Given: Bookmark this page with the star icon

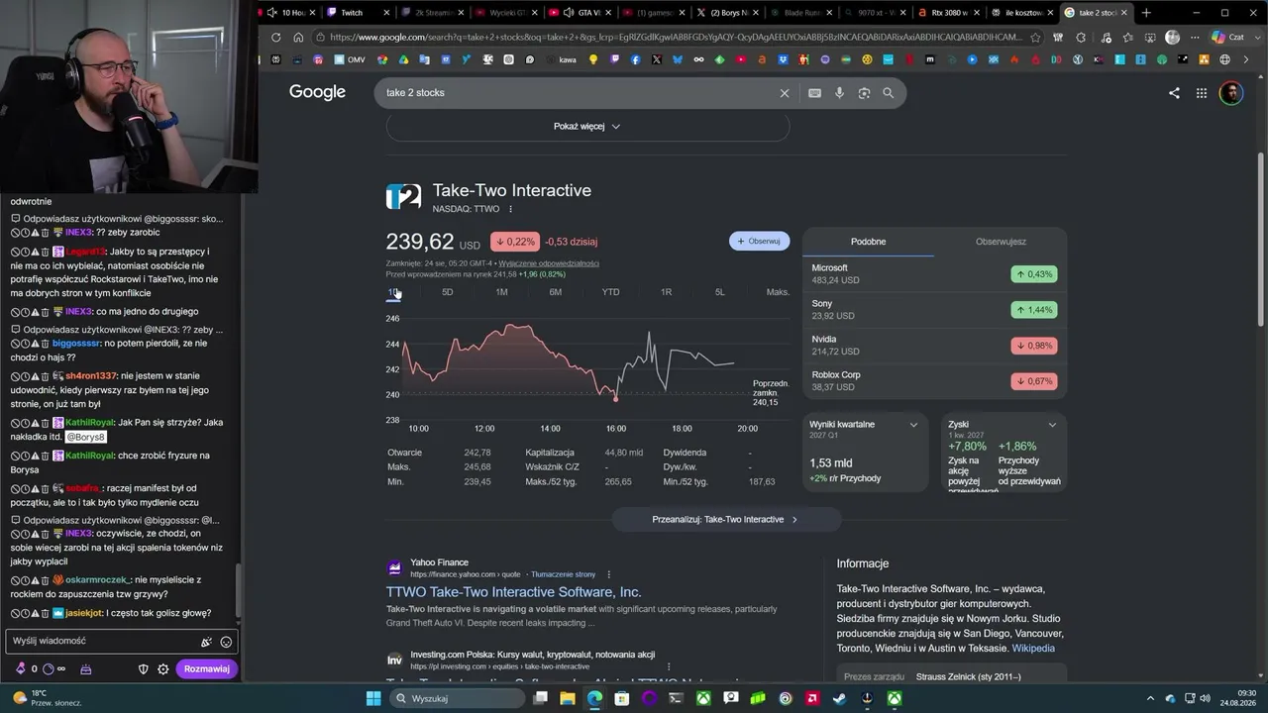Looking at the screenshot, I should (x=1035, y=38).
